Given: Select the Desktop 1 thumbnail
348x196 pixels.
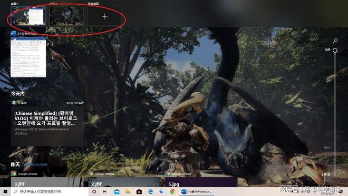Looking at the screenshot, I should pos(28,16).
